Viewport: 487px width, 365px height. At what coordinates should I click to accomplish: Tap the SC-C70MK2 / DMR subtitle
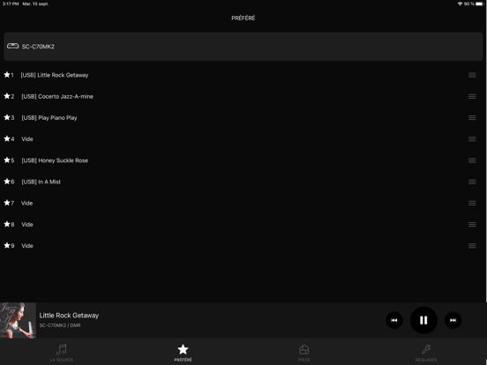click(x=60, y=325)
